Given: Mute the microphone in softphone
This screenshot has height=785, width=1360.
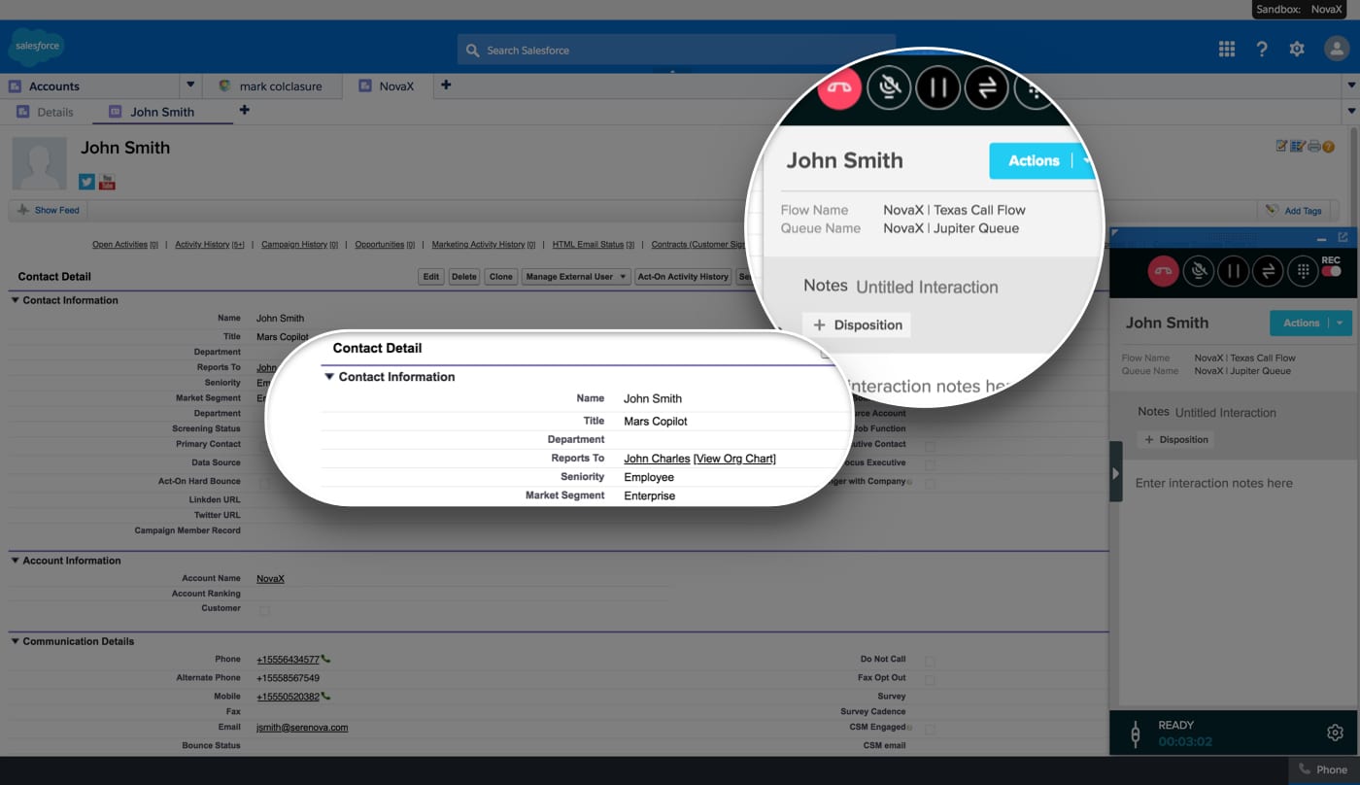Looking at the screenshot, I should (x=1199, y=271).
